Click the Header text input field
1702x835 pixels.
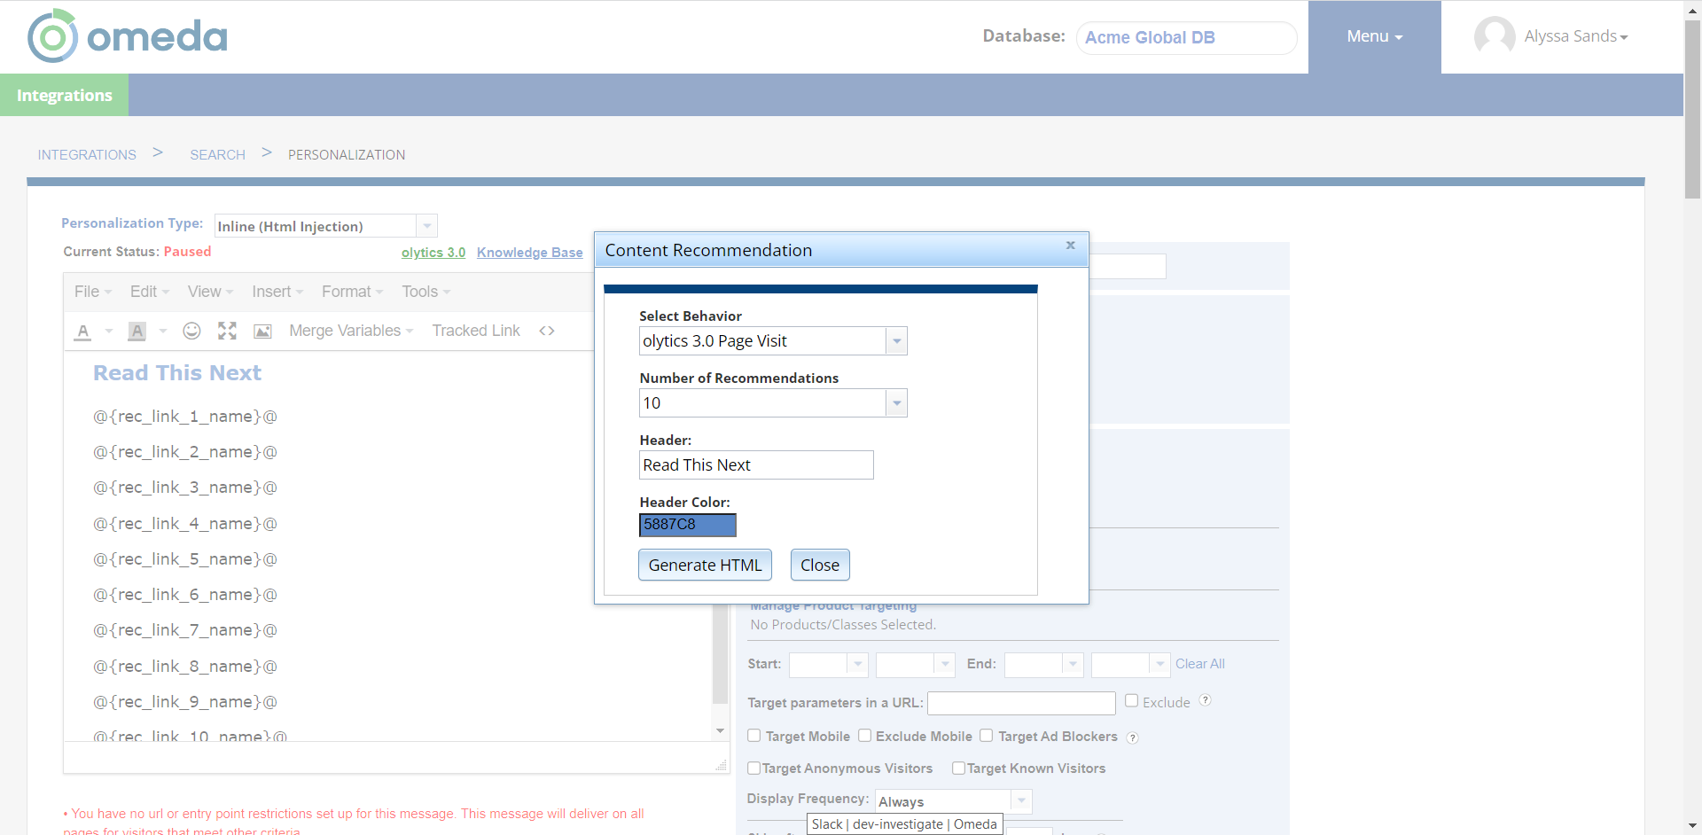pyautogui.click(x=756, y=465)
